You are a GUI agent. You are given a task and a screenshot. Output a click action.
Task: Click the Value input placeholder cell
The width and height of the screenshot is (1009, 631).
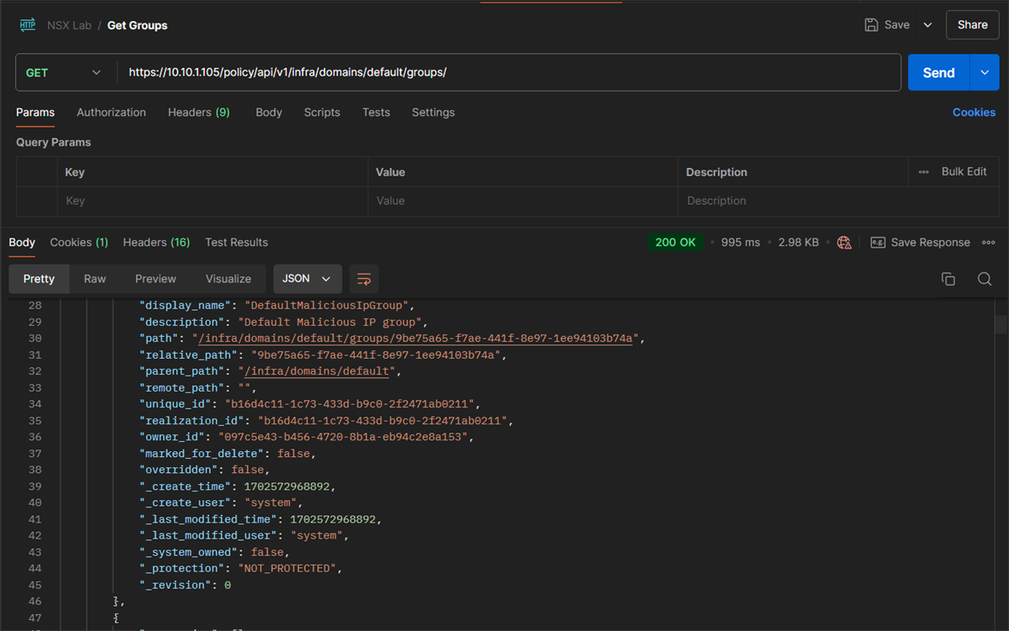522,201
